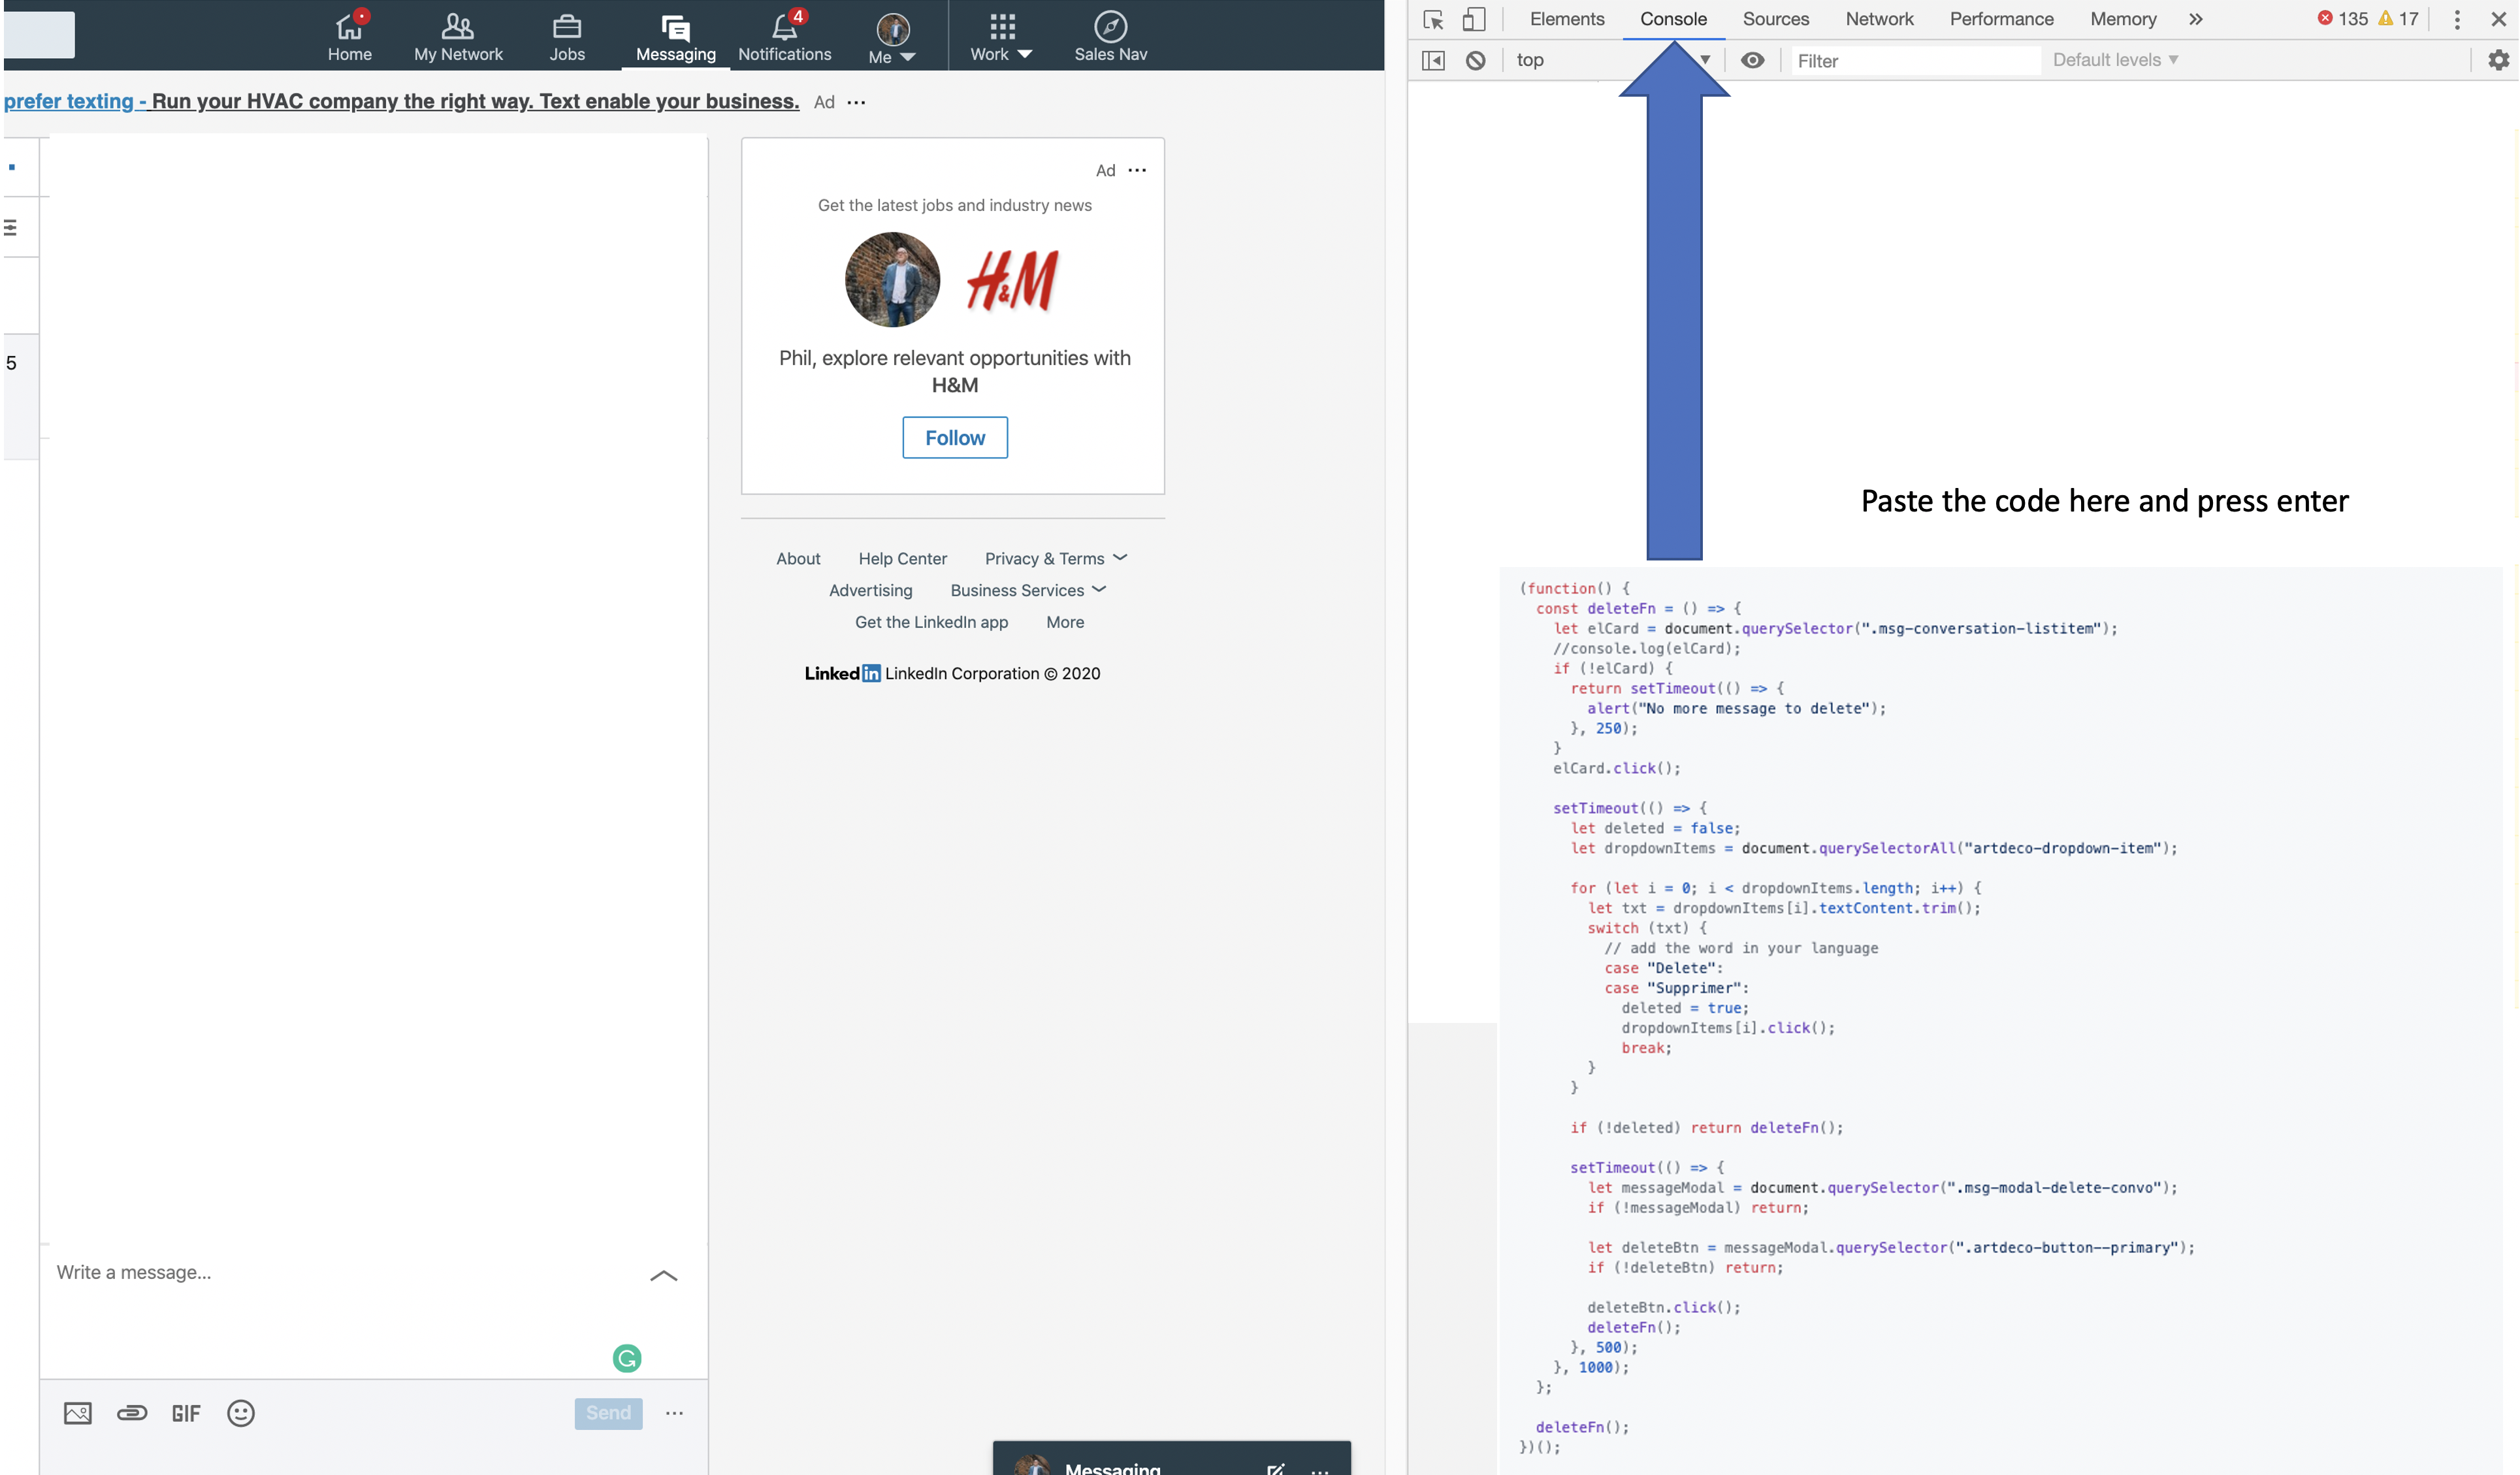Click the LinkedIn Corporation logo
The height and width of the screenshot is (1475, 2520).
tap(842, 673)
